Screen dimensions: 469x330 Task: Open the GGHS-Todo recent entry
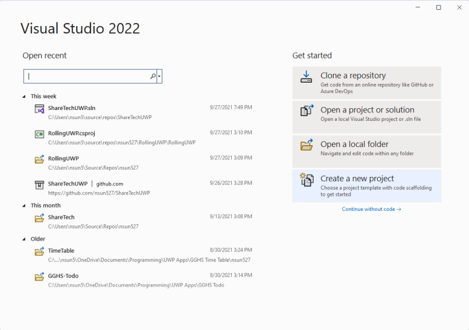(64, 276)
